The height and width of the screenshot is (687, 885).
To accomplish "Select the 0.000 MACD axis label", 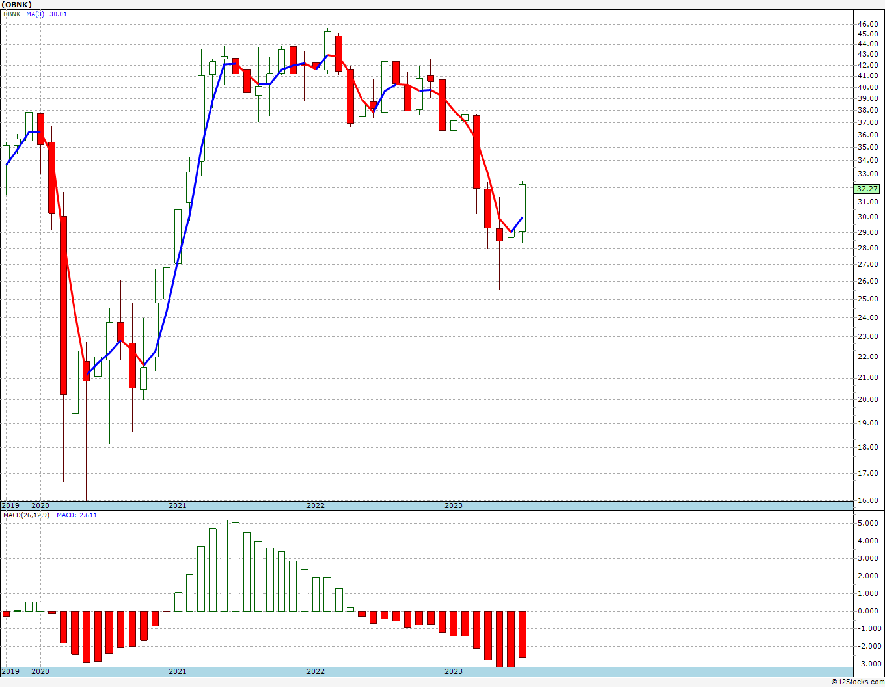I will click(x=867, y=611).
